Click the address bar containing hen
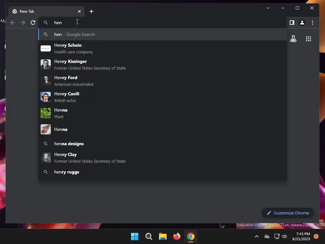This screenshot has height=244, width=325. [x=163, y=23]
